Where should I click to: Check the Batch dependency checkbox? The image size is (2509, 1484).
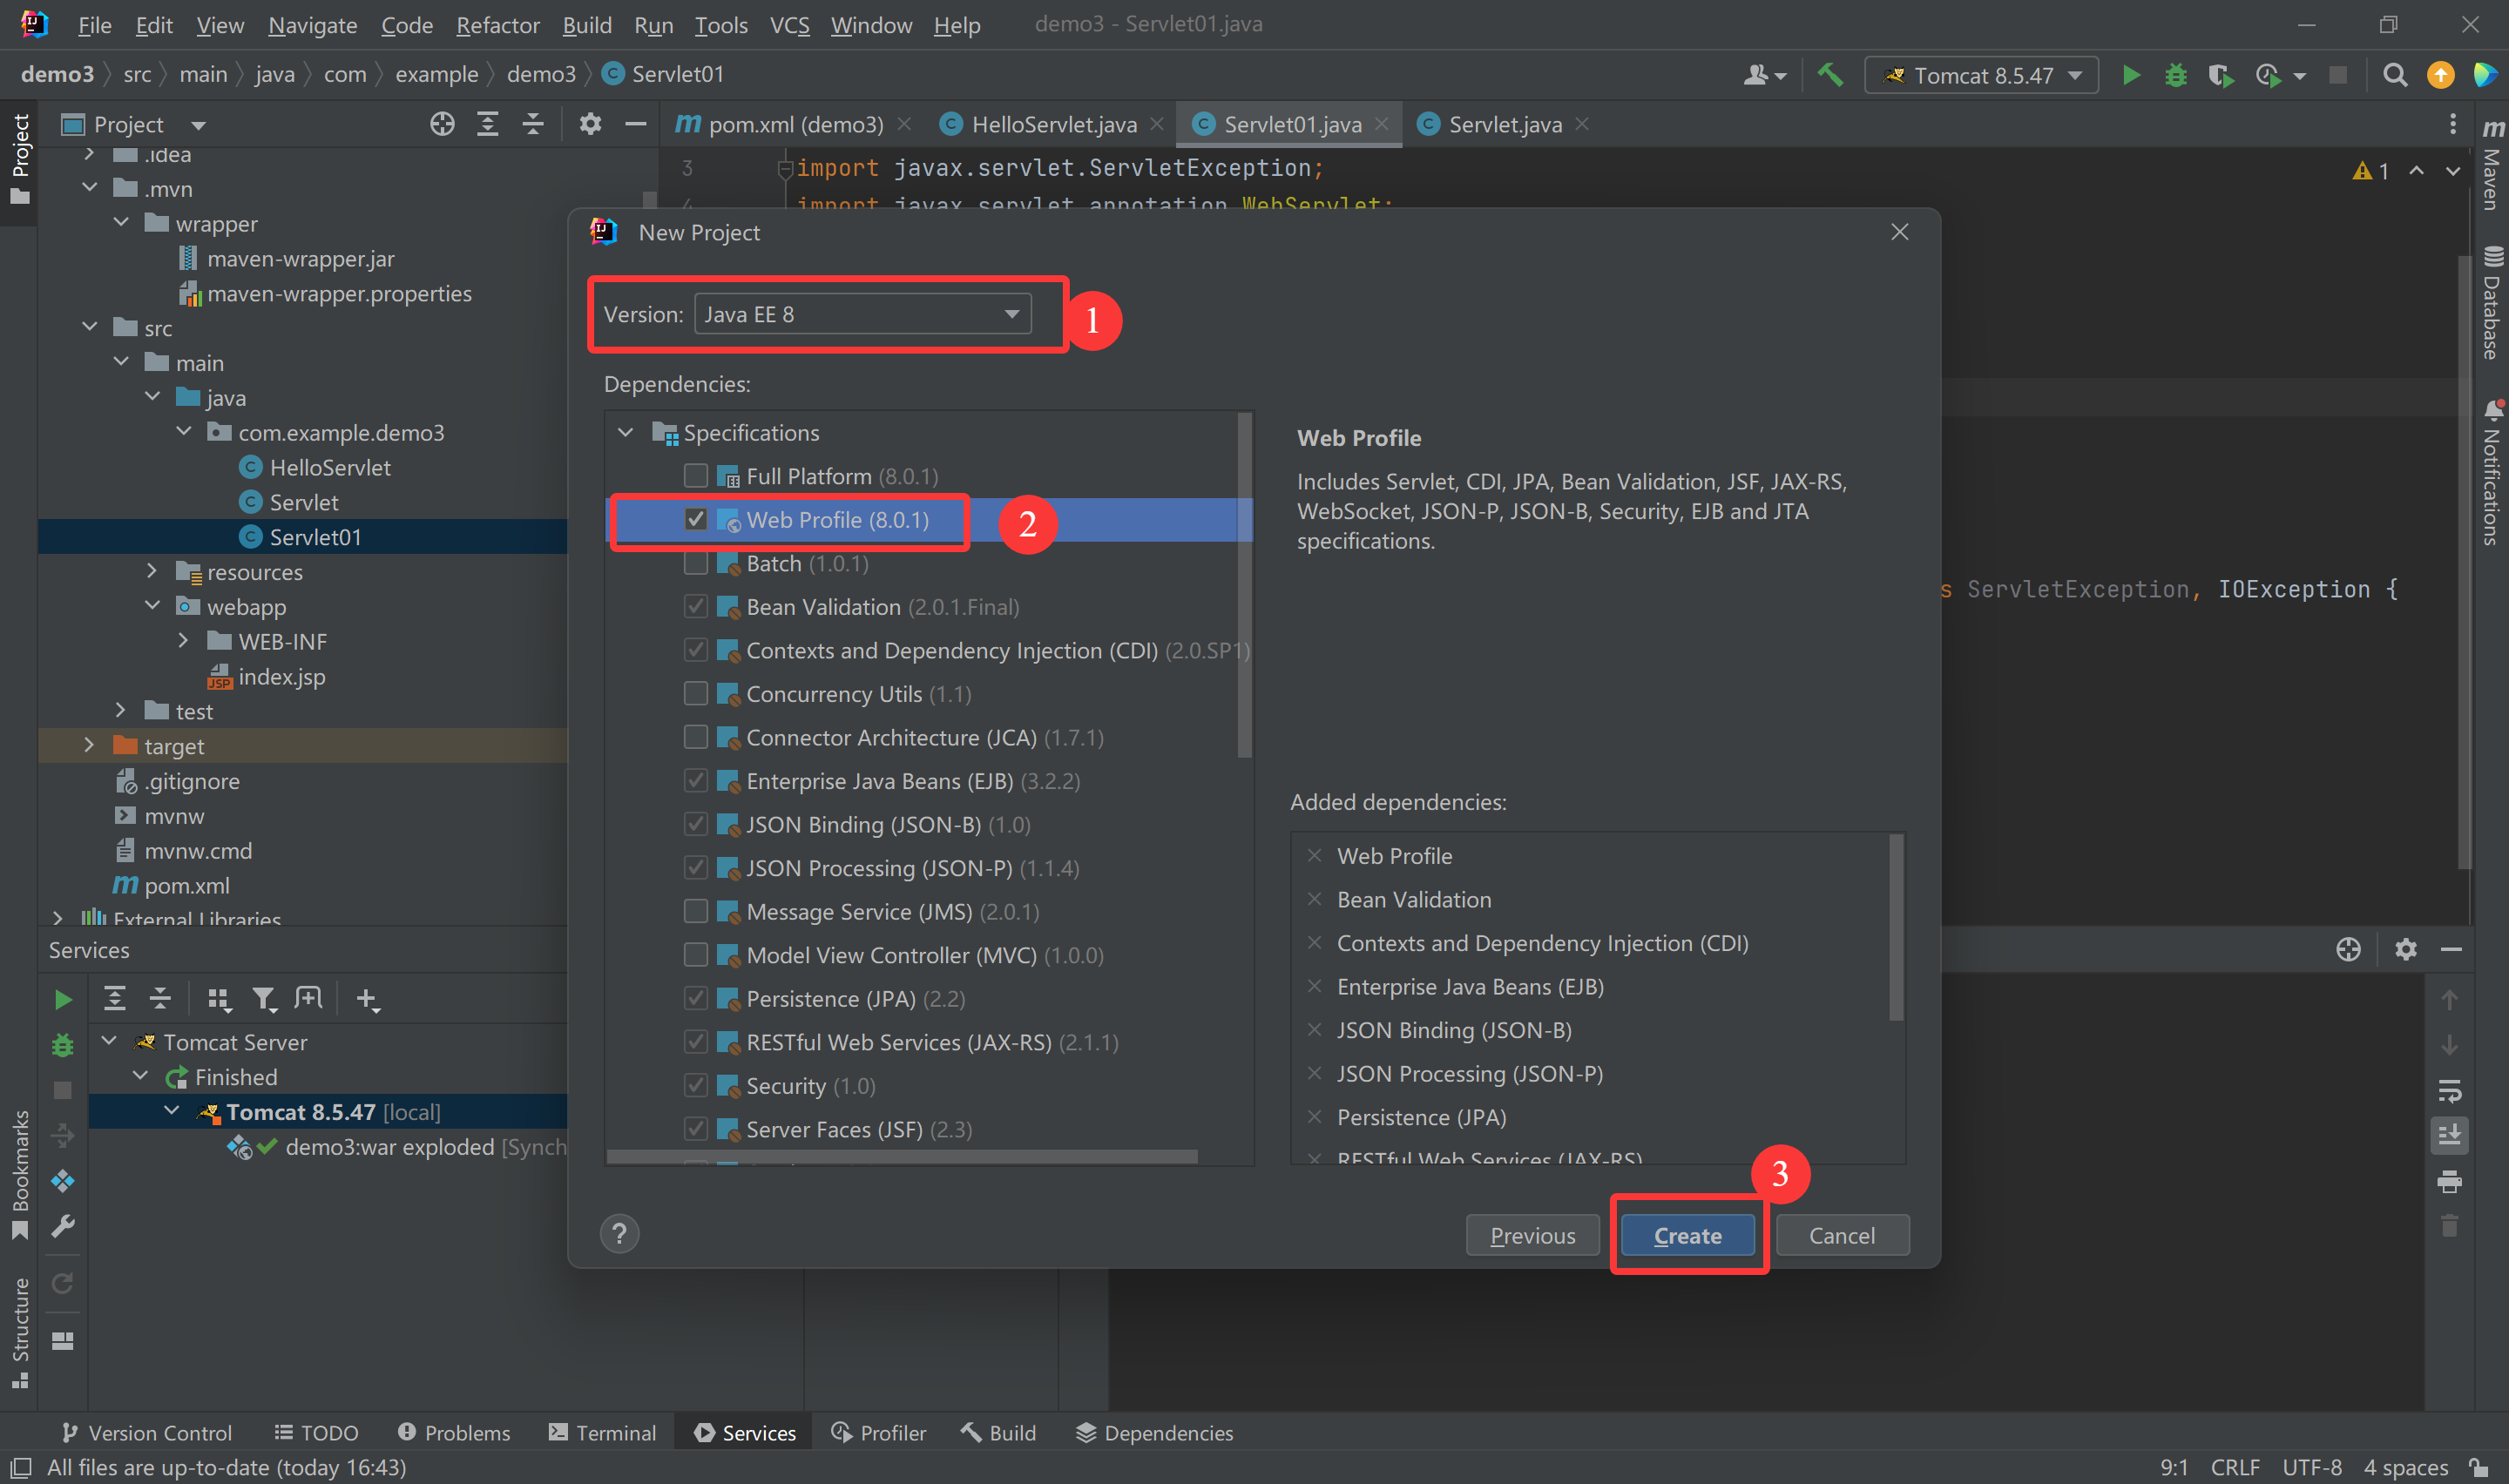pos(696,563)
